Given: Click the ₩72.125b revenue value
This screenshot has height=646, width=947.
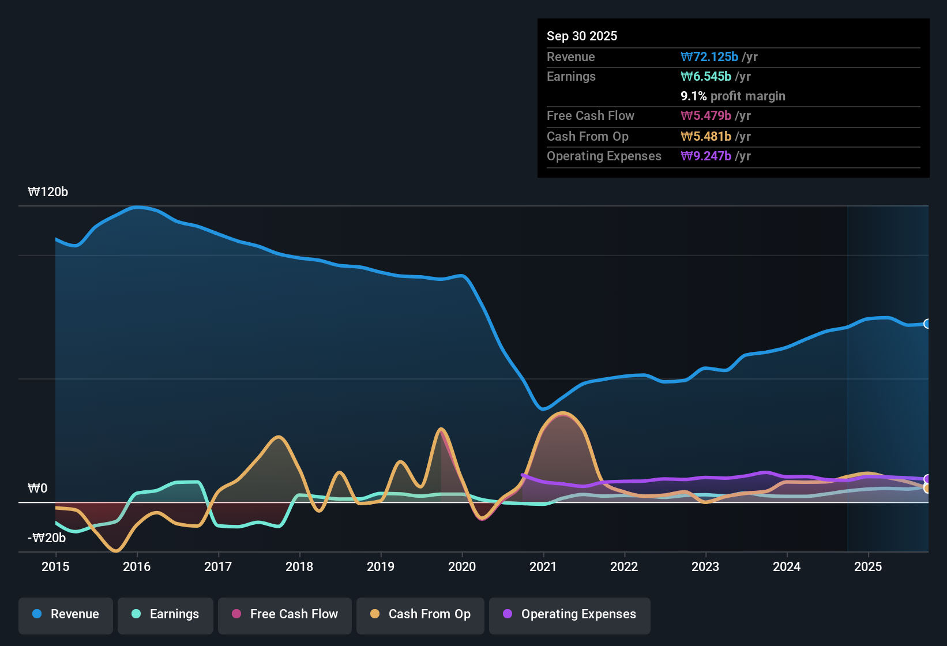Looking at the screenshot, I should click(x=710, y=57).
